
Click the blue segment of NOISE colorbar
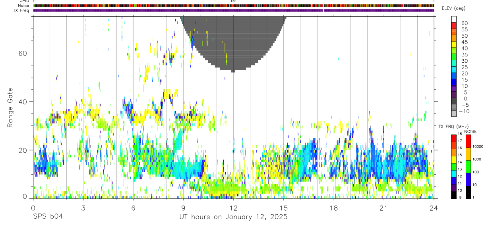tap(468, 179)
